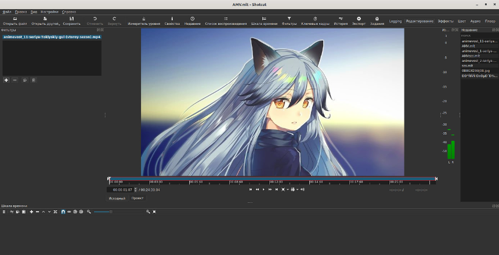Open the Фильтры toolbar button
Viewport: 499px width, 255px height.
point(289,21)
